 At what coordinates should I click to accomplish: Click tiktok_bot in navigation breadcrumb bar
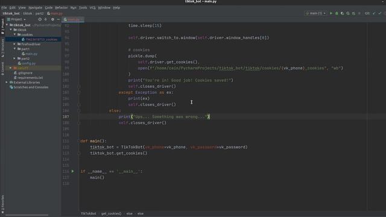coord(11,13)
